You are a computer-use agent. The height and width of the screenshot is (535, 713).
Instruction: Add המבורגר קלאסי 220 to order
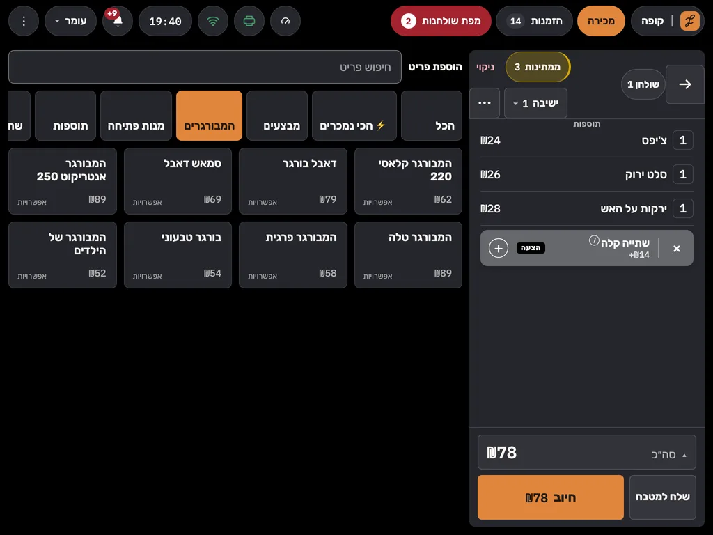click(x=408, y=181)
